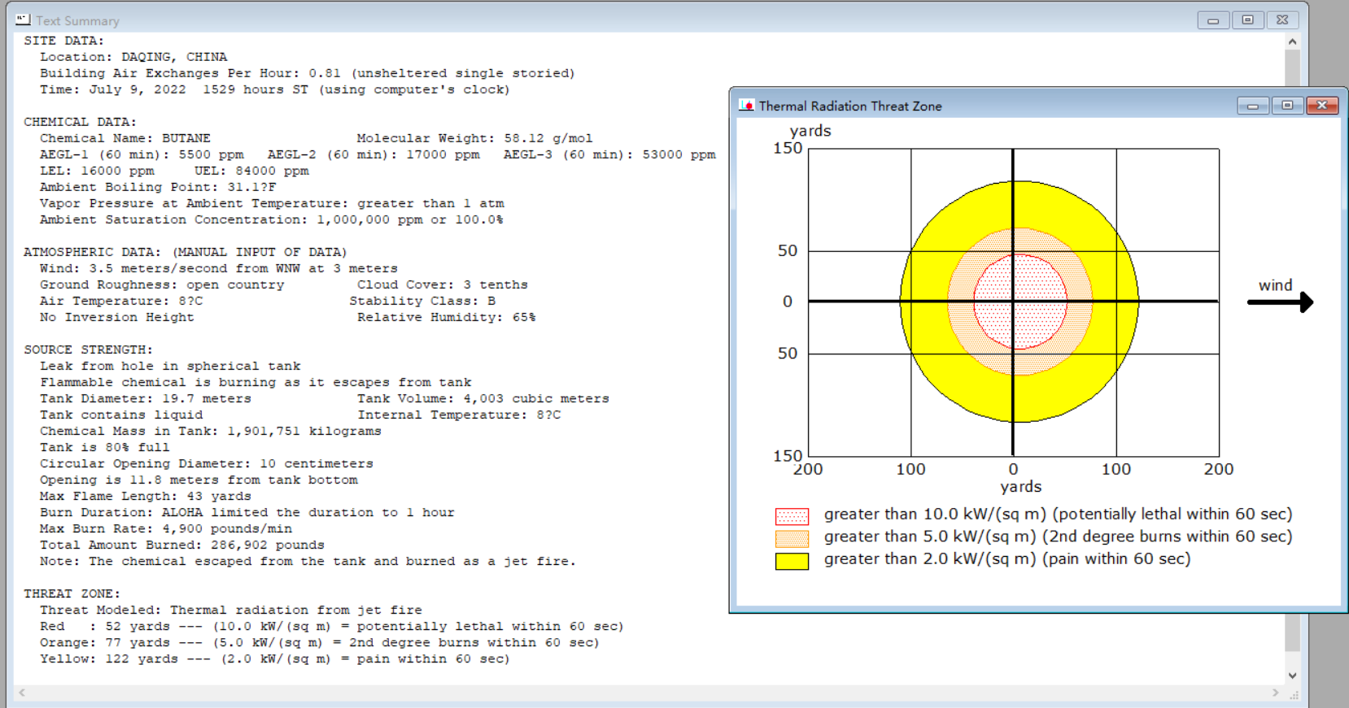This screenshot has height=708, width=1349.
Task: Click 'Chemical Name: BUTANE' text
Action: (x=125, y=138)
